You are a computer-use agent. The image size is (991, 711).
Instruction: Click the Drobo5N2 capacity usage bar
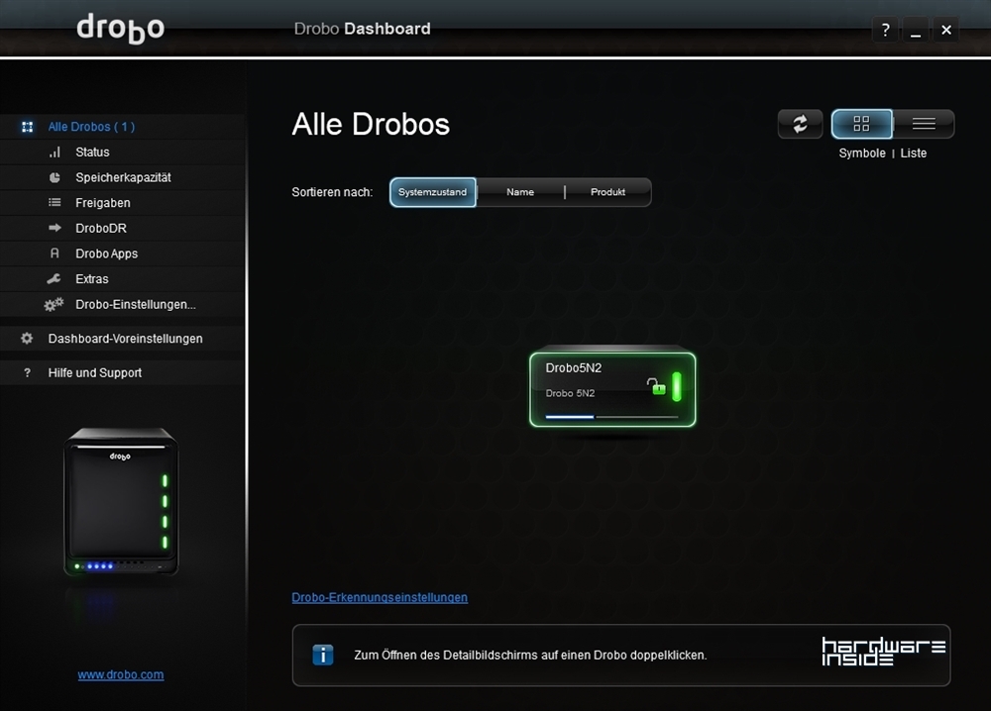click(x=611, y=417)
